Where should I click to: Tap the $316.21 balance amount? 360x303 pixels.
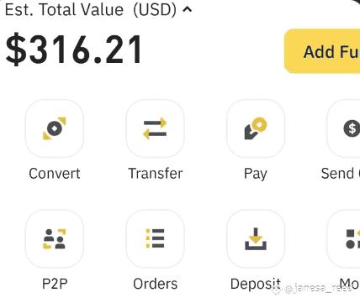coord(74,50)
